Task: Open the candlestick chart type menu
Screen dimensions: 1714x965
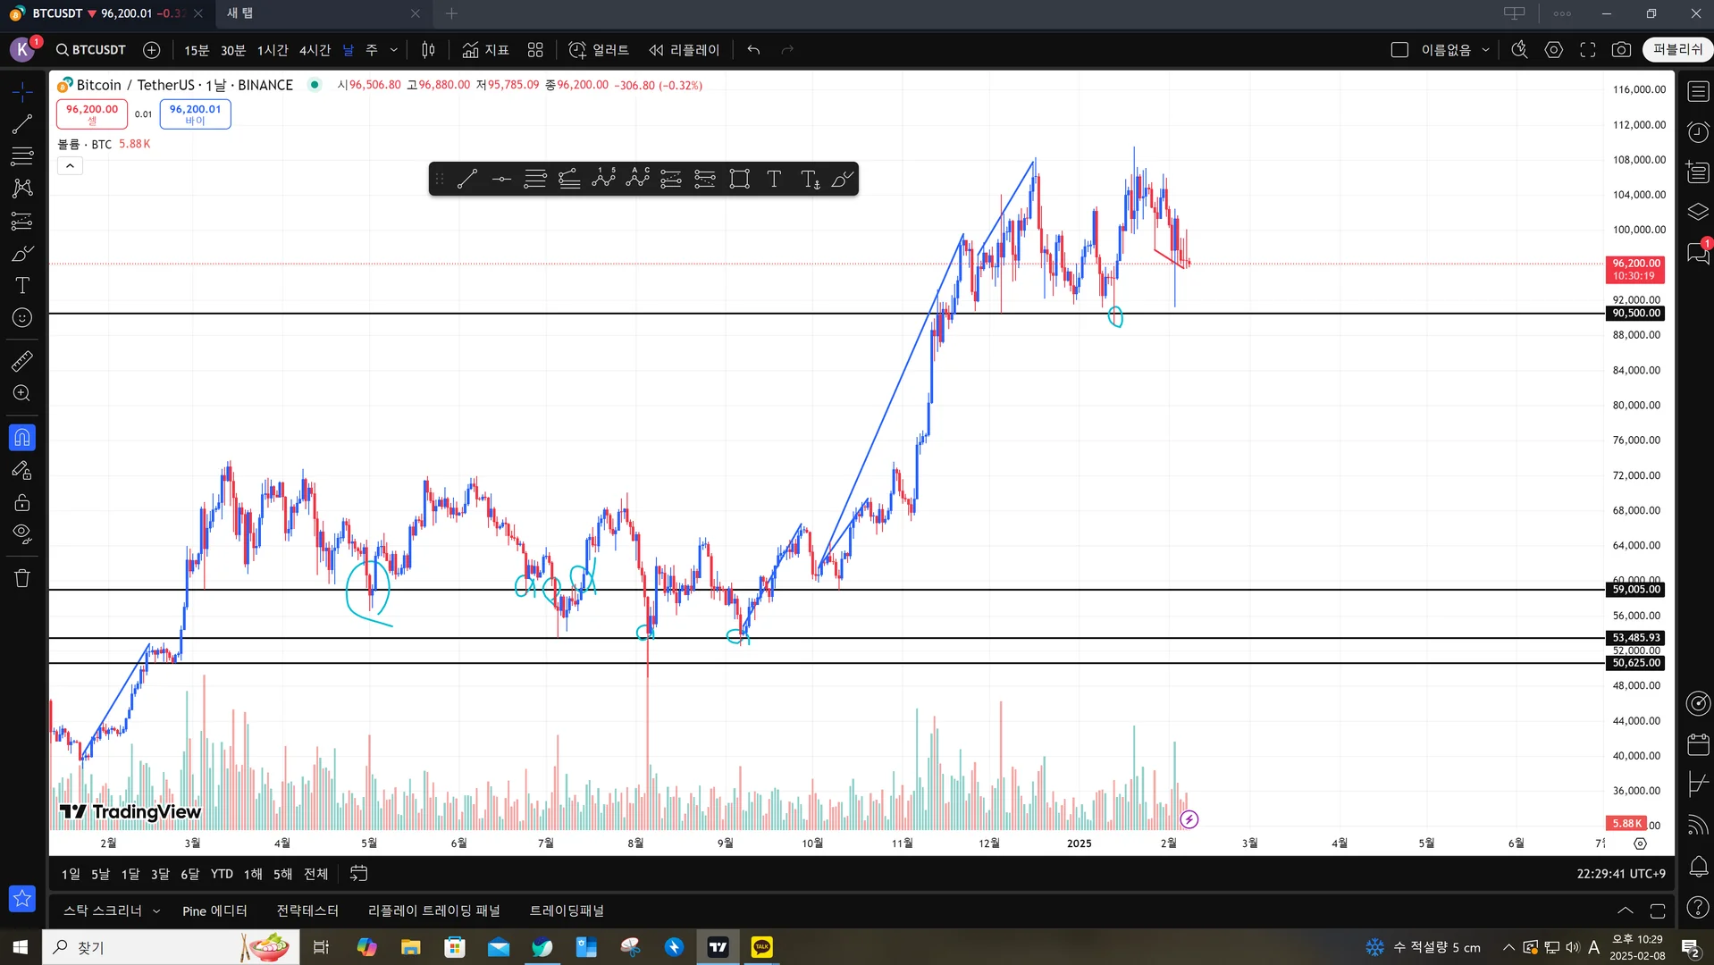Action: point(429,50)
